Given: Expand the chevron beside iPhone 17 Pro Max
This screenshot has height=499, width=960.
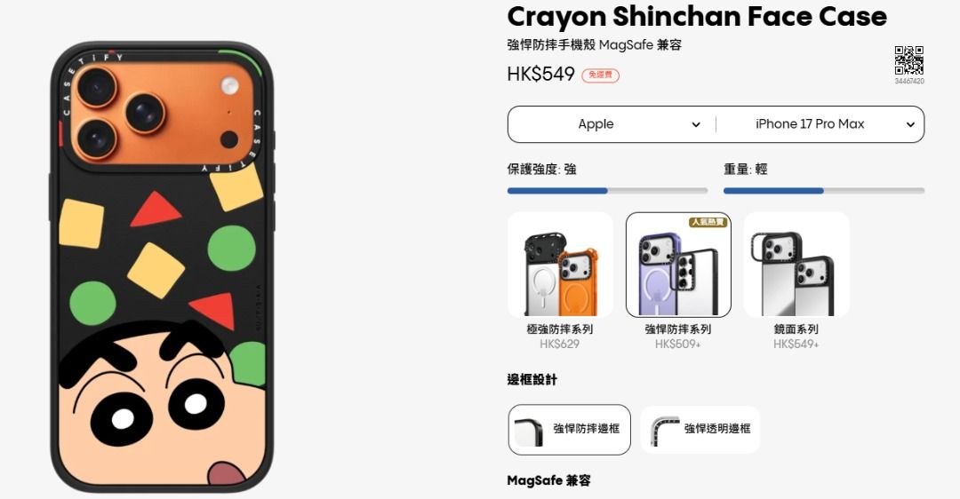Looking at the screenshot, I should pyautogui.click(x=910, y=124).
